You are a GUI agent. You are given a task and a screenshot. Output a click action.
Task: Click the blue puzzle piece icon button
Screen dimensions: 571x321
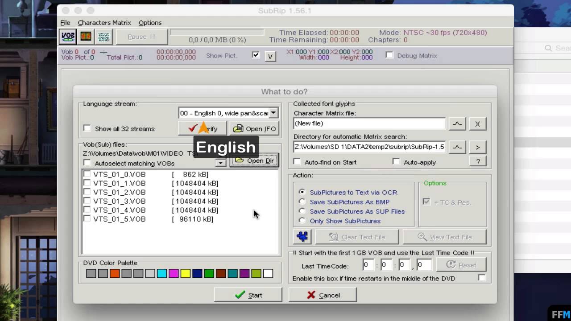302,237
